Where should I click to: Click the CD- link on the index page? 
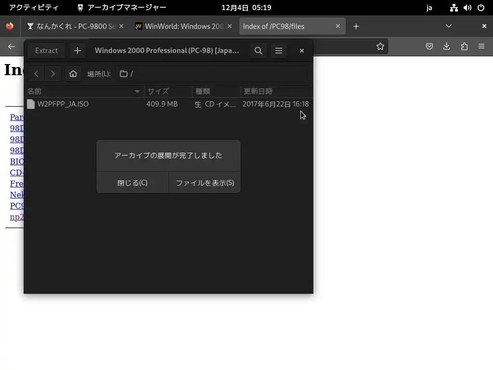[17, 172]
